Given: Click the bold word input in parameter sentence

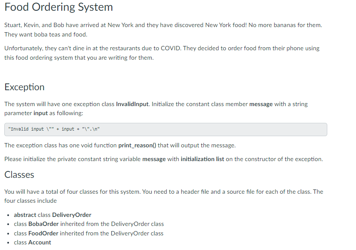Looking at the screenshot, I should 41,113.
